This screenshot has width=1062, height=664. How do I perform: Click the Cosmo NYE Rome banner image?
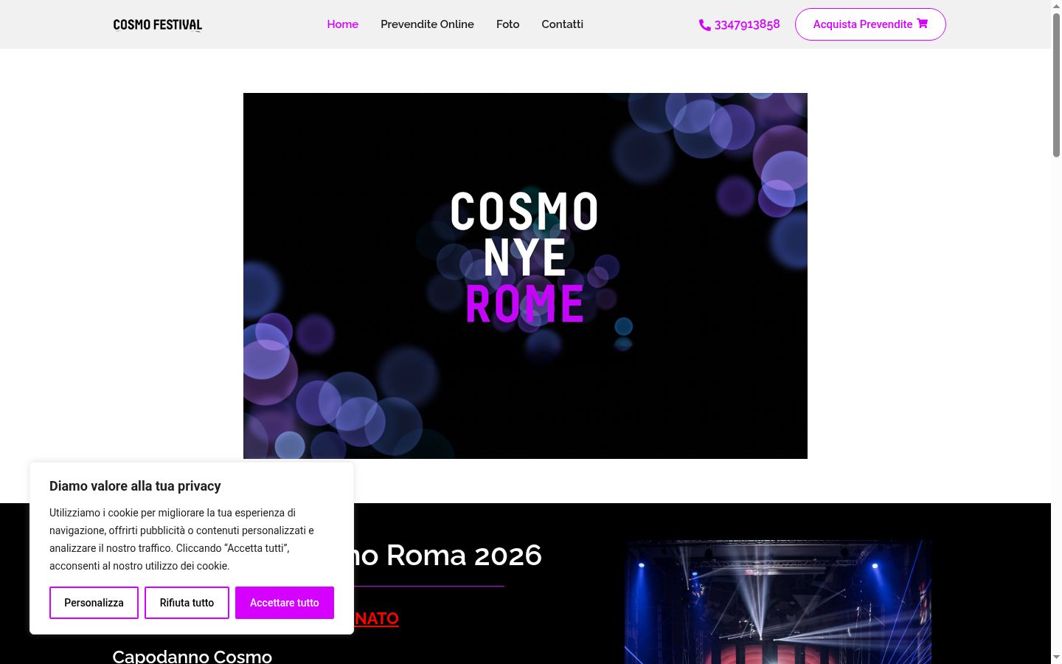[525, 276]
